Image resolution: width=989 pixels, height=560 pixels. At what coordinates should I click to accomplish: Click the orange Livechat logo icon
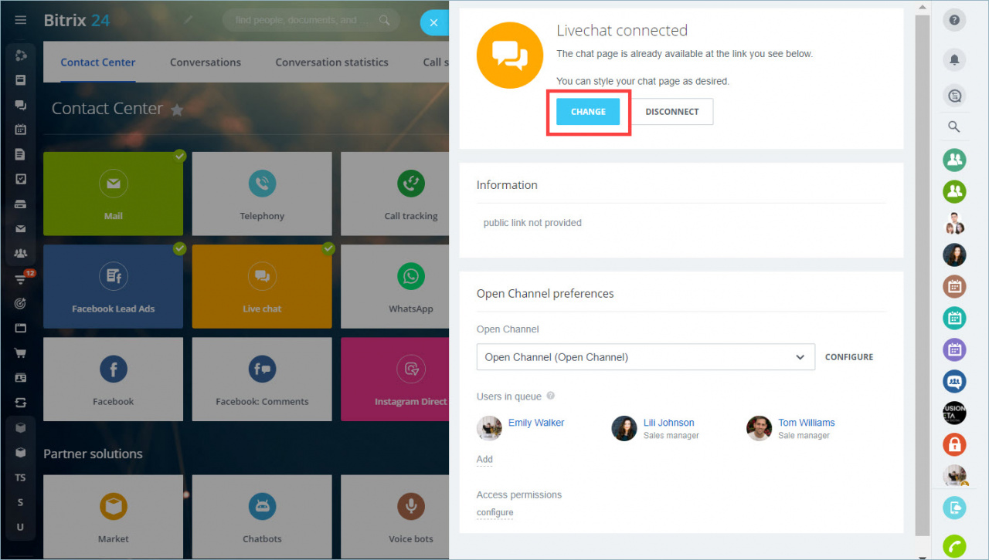510,56
